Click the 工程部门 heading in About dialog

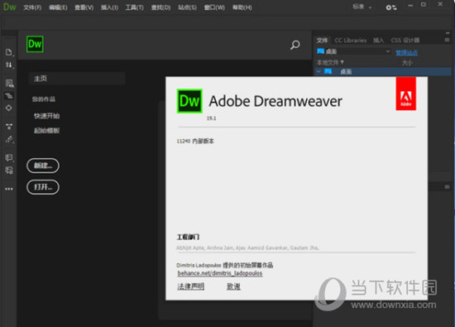pyautogui.click(x=188, y=237)
